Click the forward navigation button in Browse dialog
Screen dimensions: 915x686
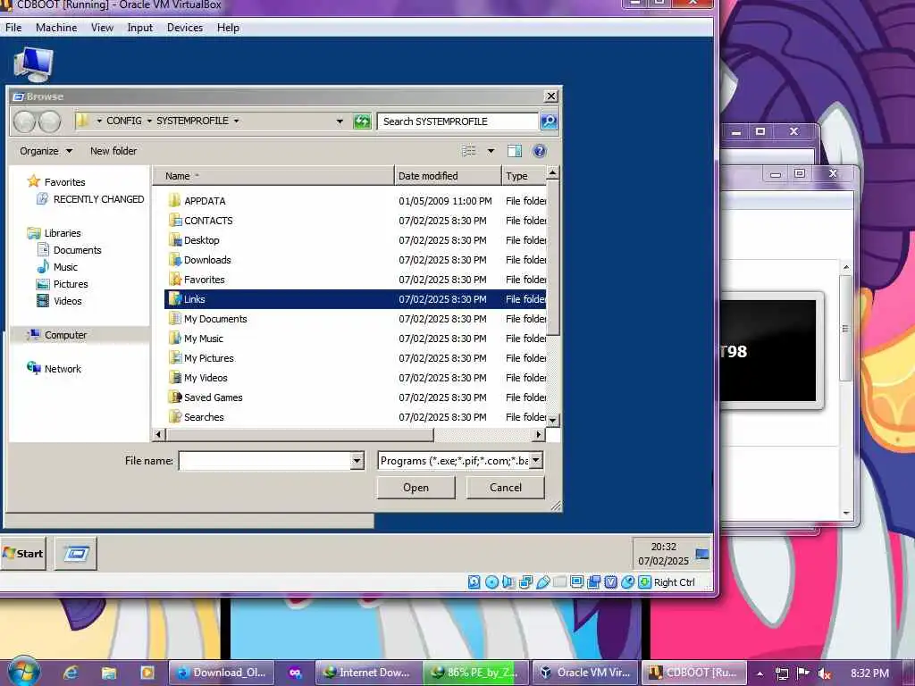pyautogui.click(x=50, y=121)
